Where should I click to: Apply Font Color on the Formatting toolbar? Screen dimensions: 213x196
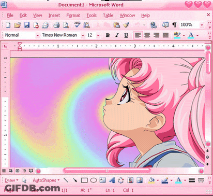point(191,35)
